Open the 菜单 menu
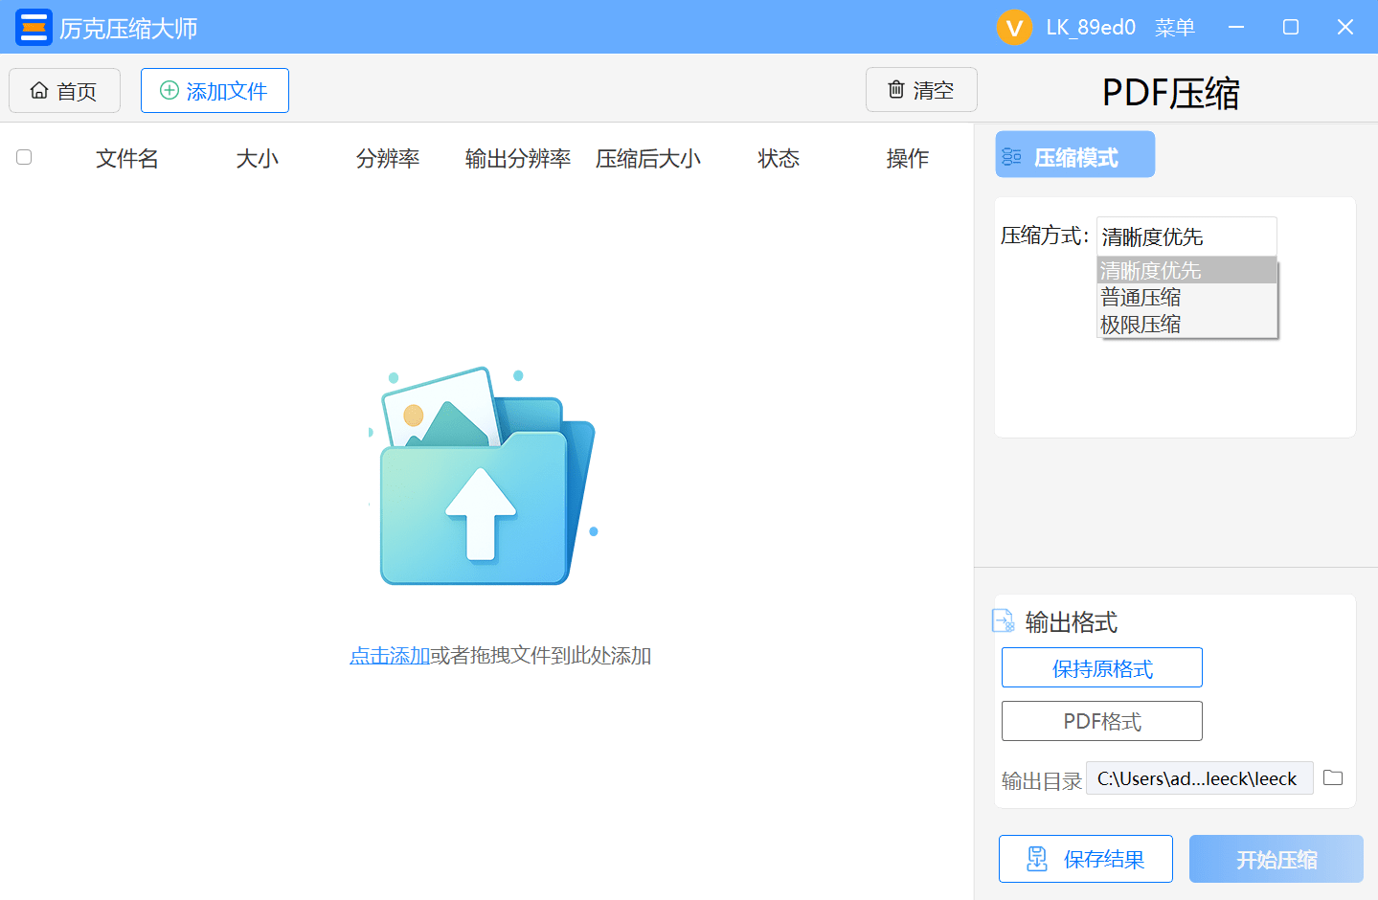 coord(1175,28)
